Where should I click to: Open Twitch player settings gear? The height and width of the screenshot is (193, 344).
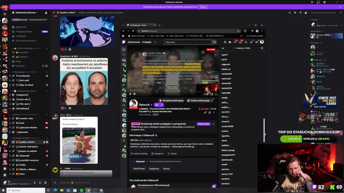click(x=207, y=94)
